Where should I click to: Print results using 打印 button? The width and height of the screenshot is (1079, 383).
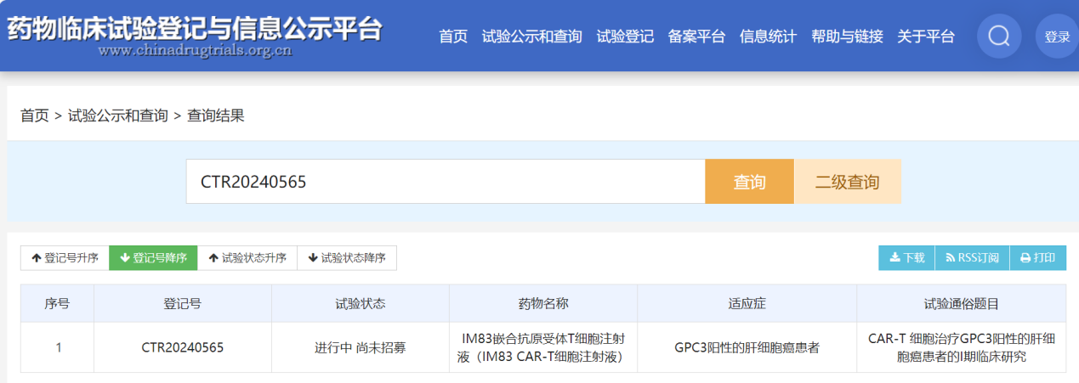[x=1037, y=258]
